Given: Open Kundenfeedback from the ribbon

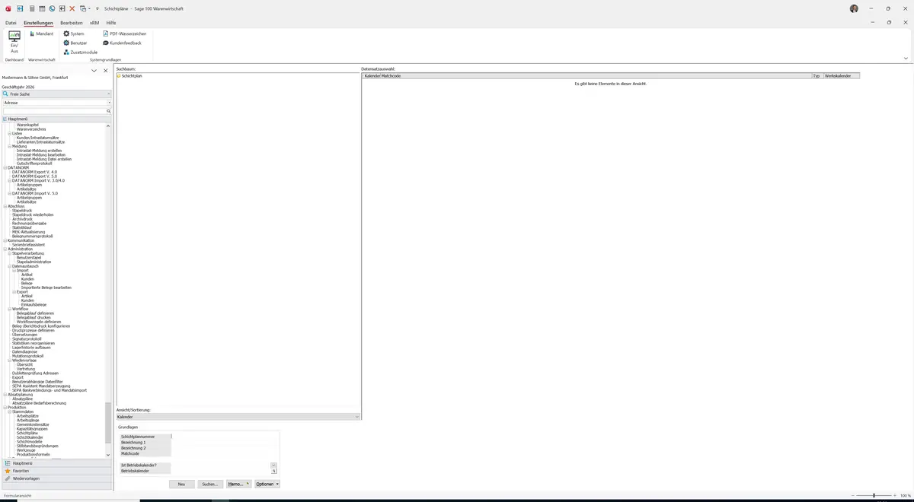Looking at the screenshot, I should [122, 43].
